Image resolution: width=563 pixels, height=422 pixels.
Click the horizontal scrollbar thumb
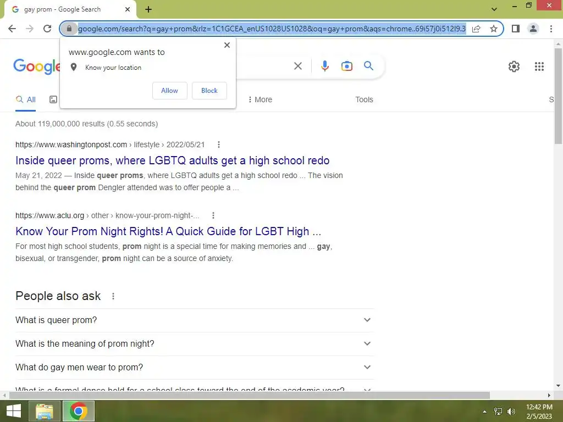249,395
